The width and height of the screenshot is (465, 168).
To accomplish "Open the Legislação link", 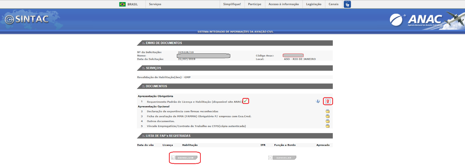I will point(313,4).
